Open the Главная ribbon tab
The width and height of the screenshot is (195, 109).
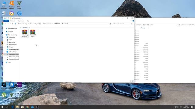(12, 21)
